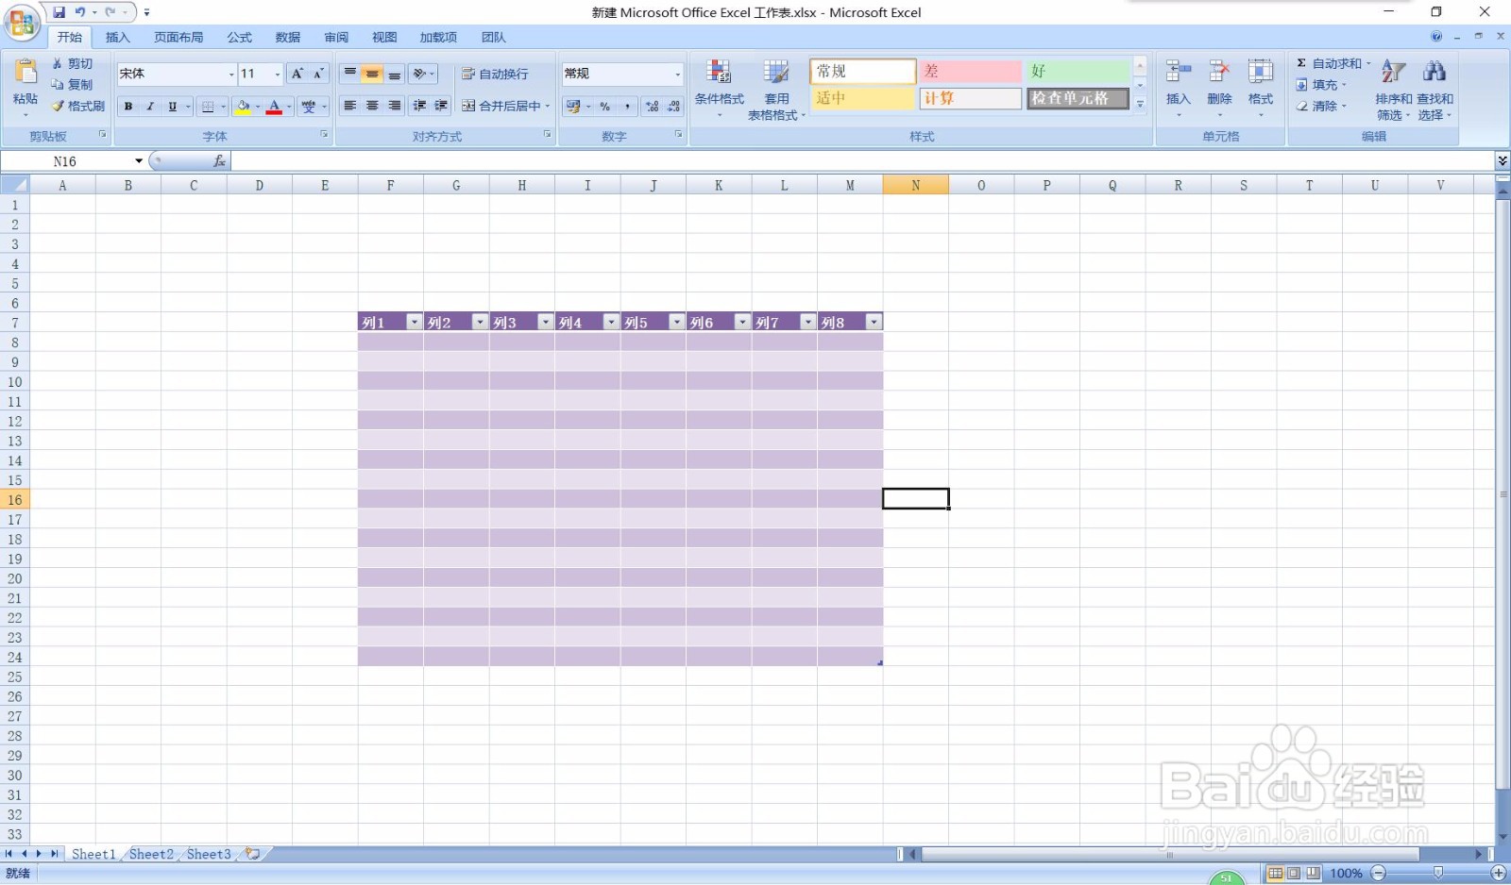Viewport: 1511px width, 885px height.
Task: Click the Wrap Text (自动换行) button
Action: 495,74
